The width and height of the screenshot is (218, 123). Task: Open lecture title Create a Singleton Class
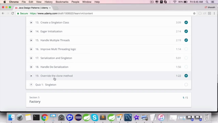click(54, 23)
